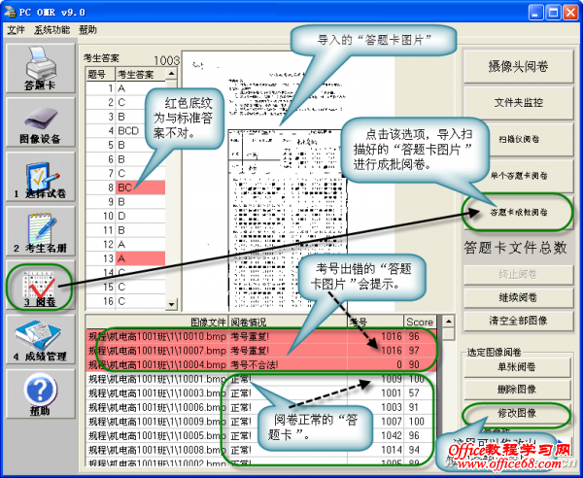Click the 题号 column header
The width and height of the screenshot is (583, 478).
point(100,75)
